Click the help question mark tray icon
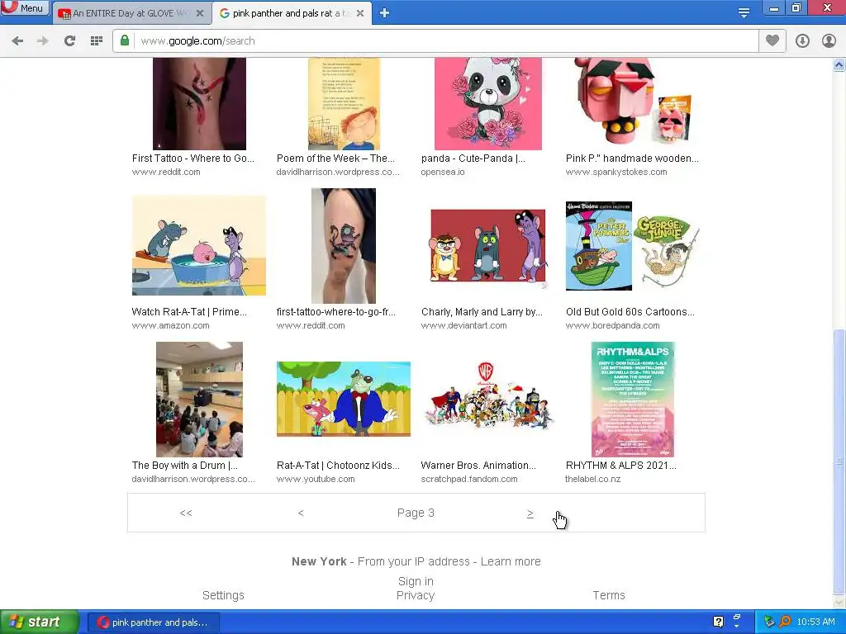 (x=718, y=622)
